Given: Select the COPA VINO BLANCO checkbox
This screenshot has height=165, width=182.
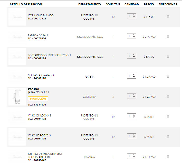Looking at the screenshot, I should pyautogui.click(x=168, y=17).
